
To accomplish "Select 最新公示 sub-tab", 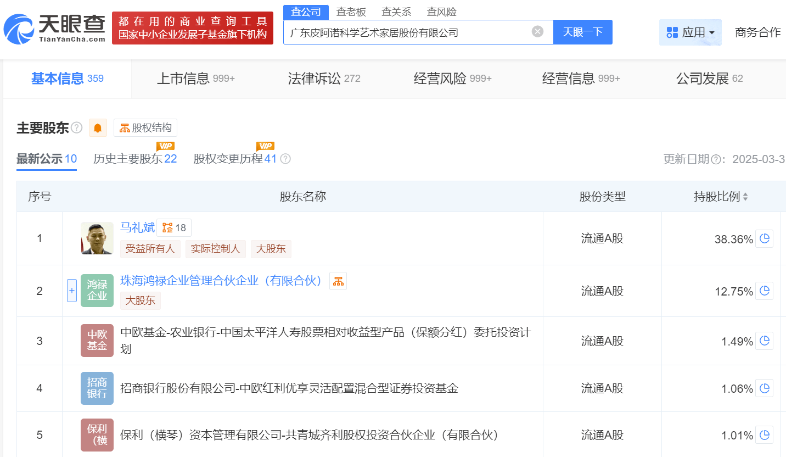I will click(47, 159).
